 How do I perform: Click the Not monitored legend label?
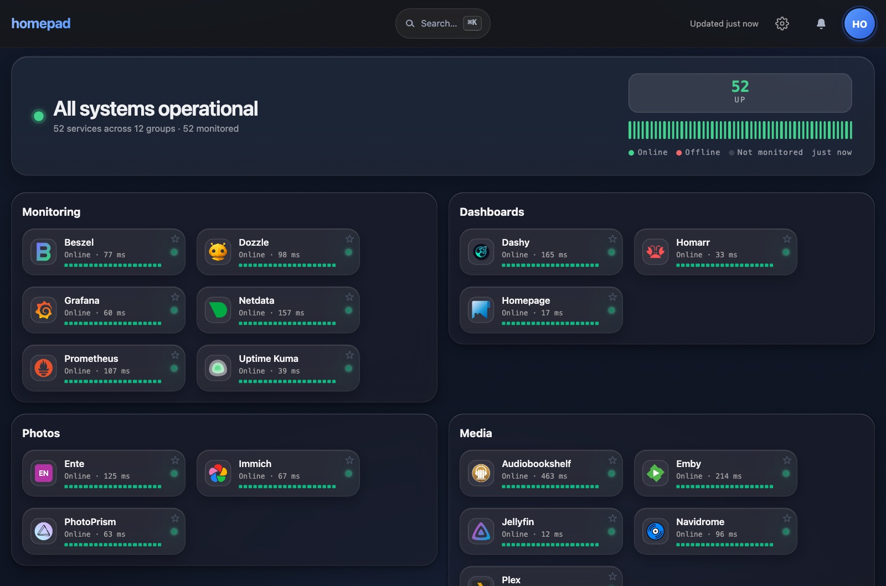point(770,152)
